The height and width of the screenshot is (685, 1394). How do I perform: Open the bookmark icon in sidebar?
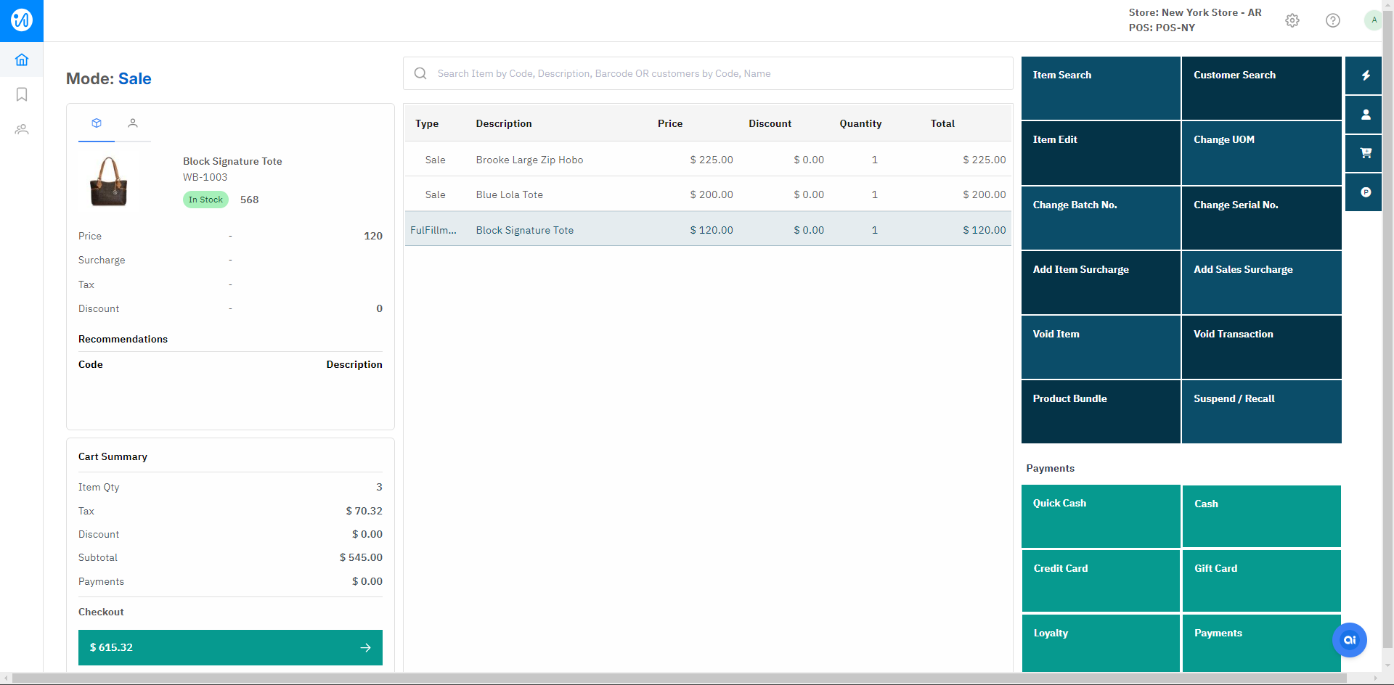[22, 94]
